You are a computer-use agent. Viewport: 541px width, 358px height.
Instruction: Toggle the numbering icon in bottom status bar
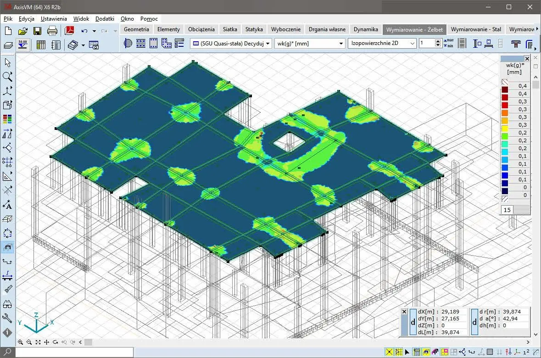[x=527, y=352]
